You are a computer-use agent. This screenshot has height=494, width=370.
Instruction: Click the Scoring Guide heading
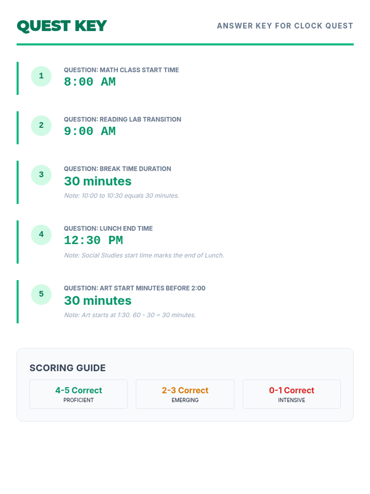68,368
